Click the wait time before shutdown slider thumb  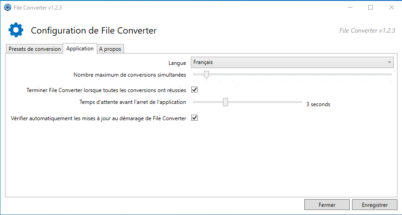(x=225, y=102)
